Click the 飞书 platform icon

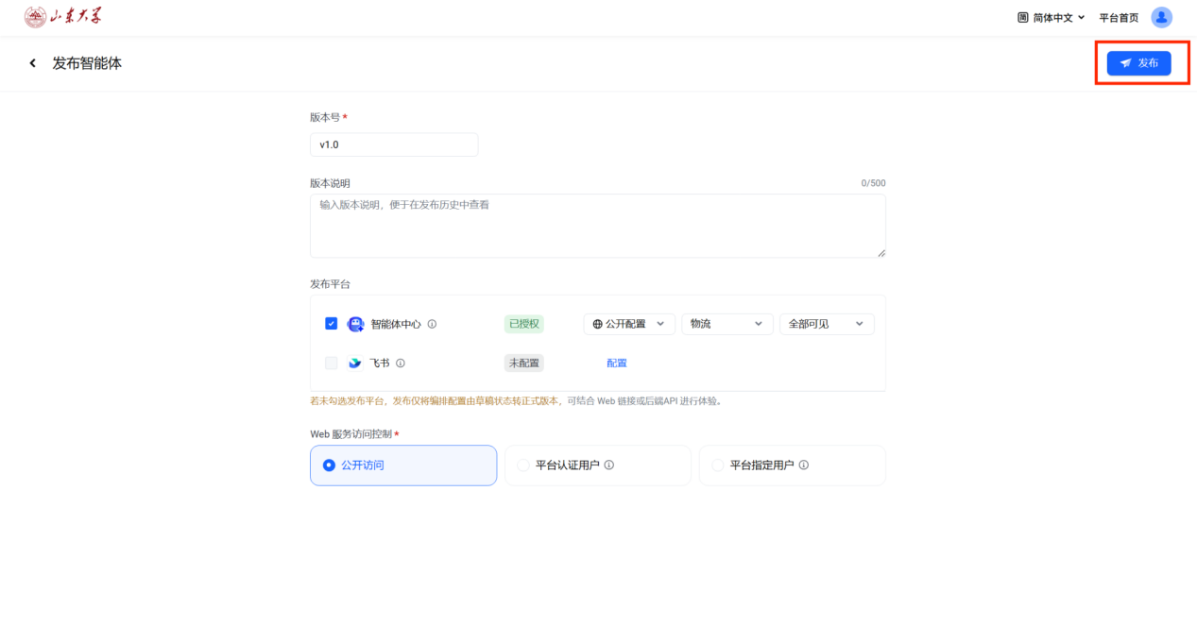[x=355, y=363]
